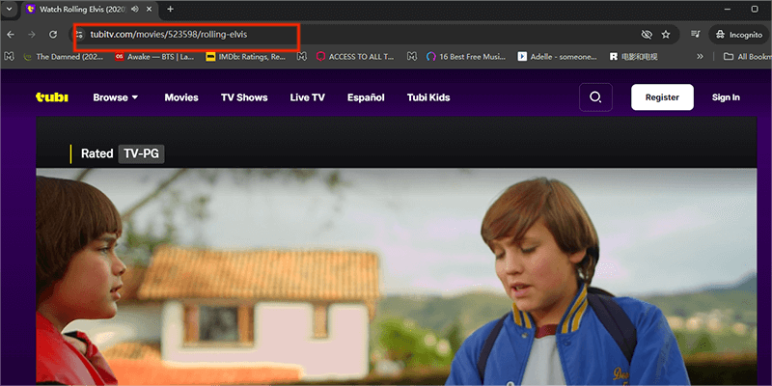Click the M icon bookmark after IMDb
Screen dimensions: 772x386
(x=302, y=57)
